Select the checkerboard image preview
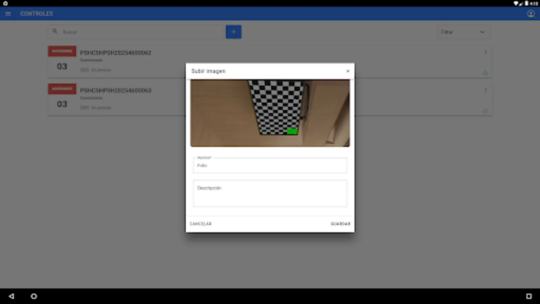Image resolution: width=540 pixels, height=304 pixels. [270, 113]
